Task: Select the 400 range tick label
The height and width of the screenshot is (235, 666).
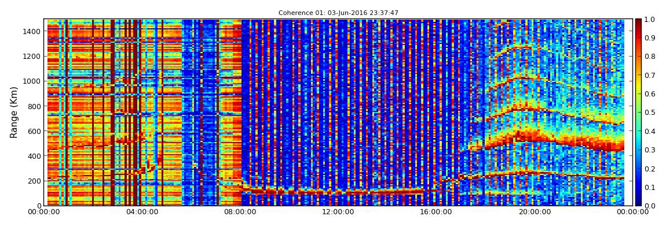Action: point(34,156)
